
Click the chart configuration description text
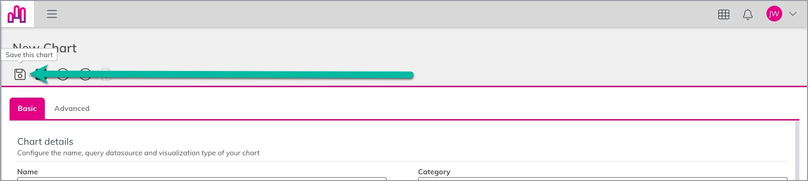point(138,153)
